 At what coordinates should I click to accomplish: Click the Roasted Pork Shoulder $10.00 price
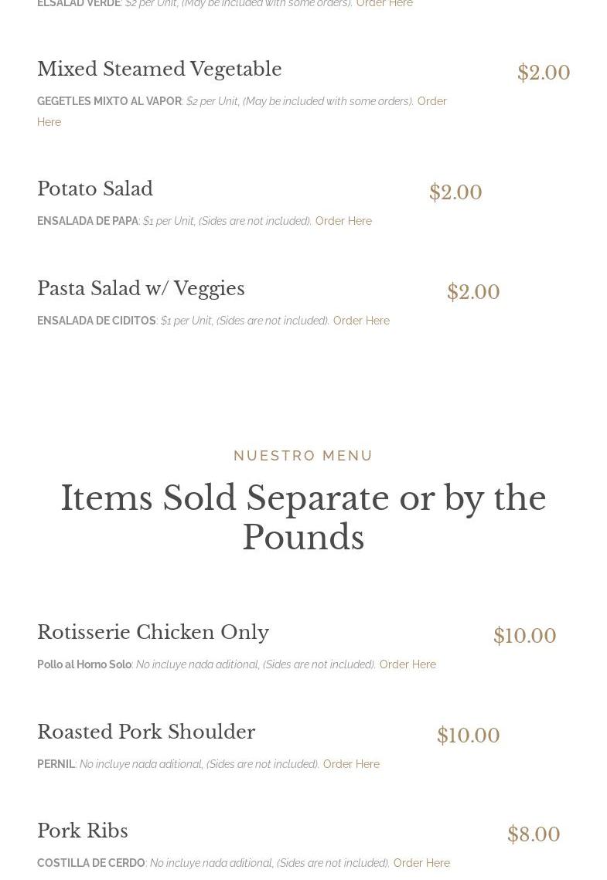[x=468, y=736]
